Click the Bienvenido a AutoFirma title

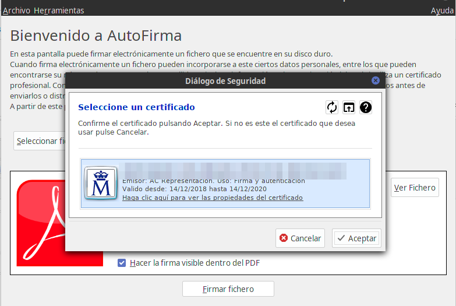point(96,36)
